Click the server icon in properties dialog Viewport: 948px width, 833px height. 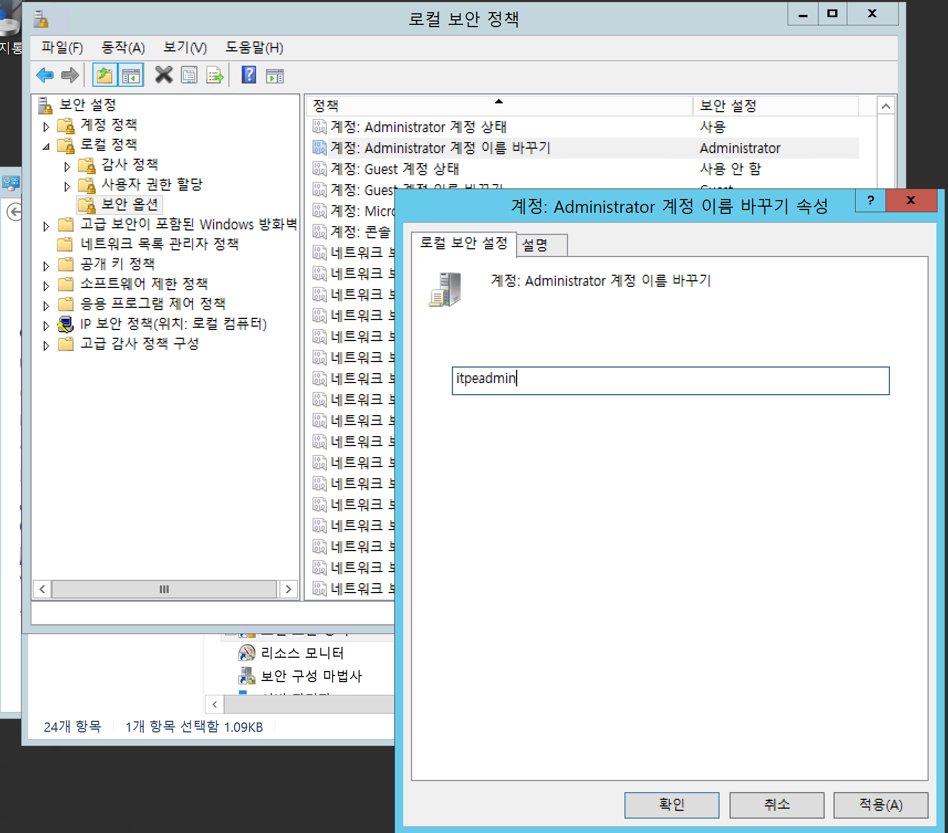point(445,289)
